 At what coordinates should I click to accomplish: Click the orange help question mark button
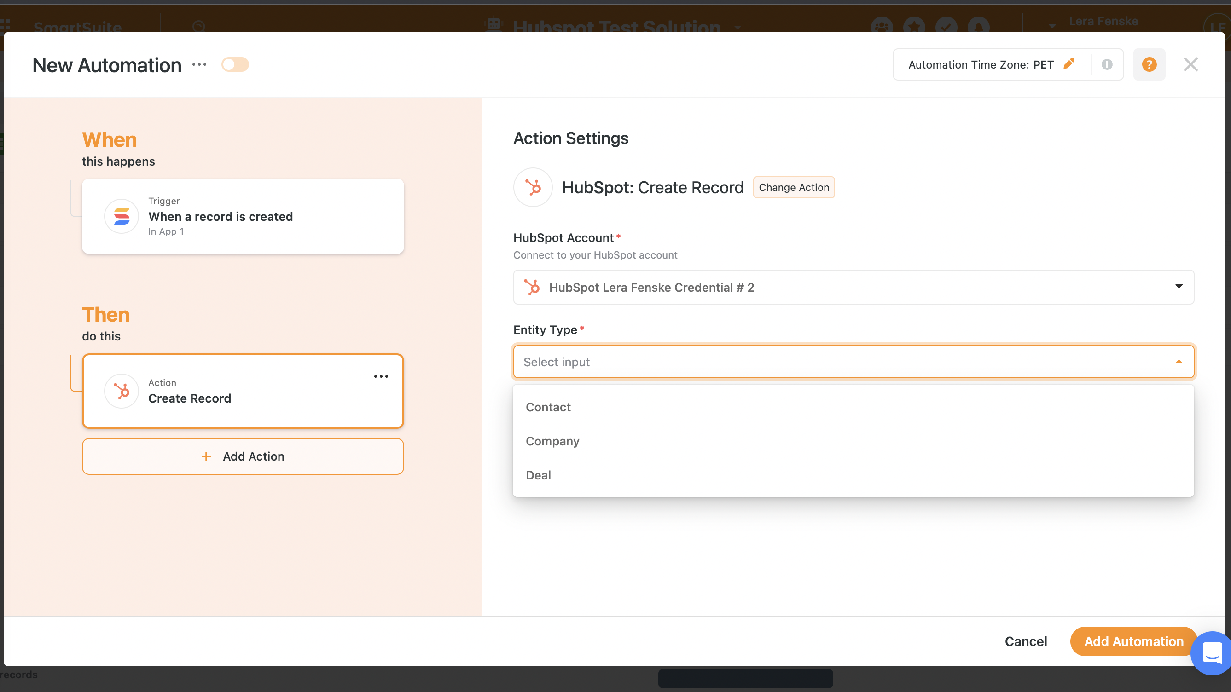pos(1149,64)
